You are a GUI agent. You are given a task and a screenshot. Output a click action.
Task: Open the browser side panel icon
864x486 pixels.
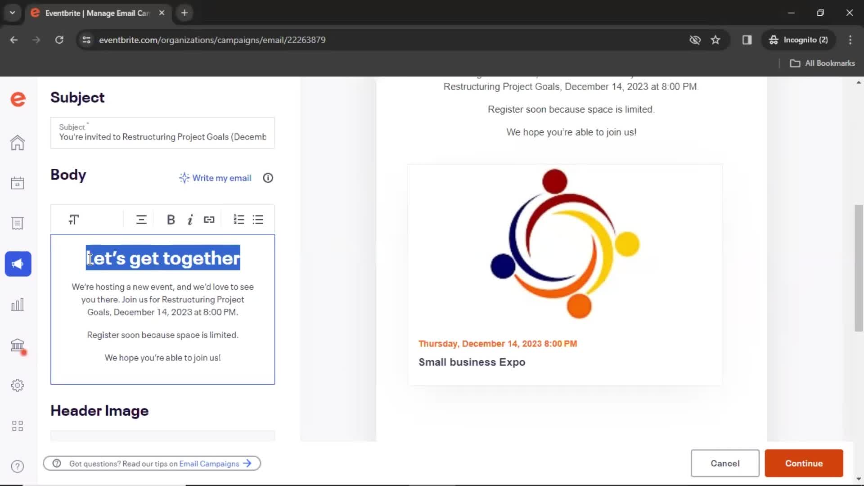pyautogui.click(x=747, y=40)
